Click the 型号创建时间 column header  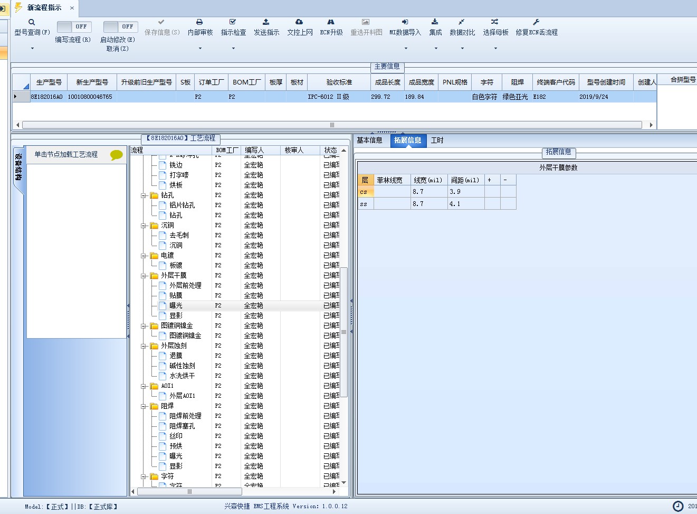[606, 82]
